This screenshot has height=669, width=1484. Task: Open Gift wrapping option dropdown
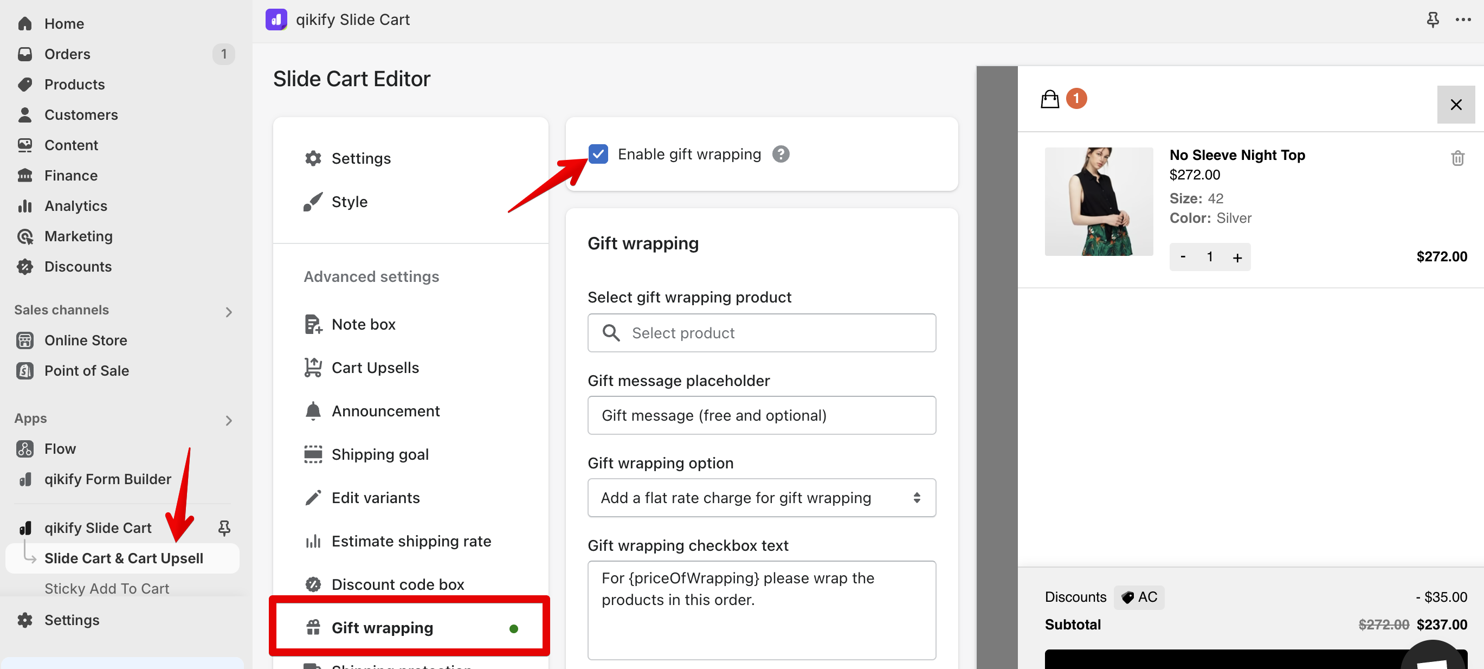(761, 497)
